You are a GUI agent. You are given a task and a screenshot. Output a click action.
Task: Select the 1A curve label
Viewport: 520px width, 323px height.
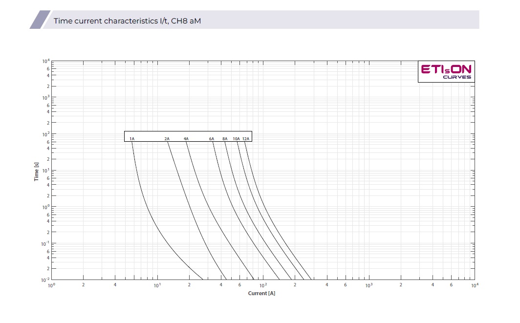coord(132,139)
